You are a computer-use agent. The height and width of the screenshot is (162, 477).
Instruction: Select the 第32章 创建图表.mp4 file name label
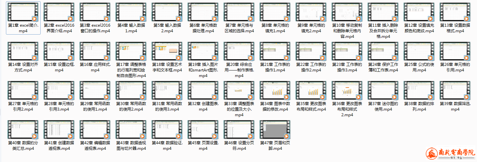coord(203,106)
